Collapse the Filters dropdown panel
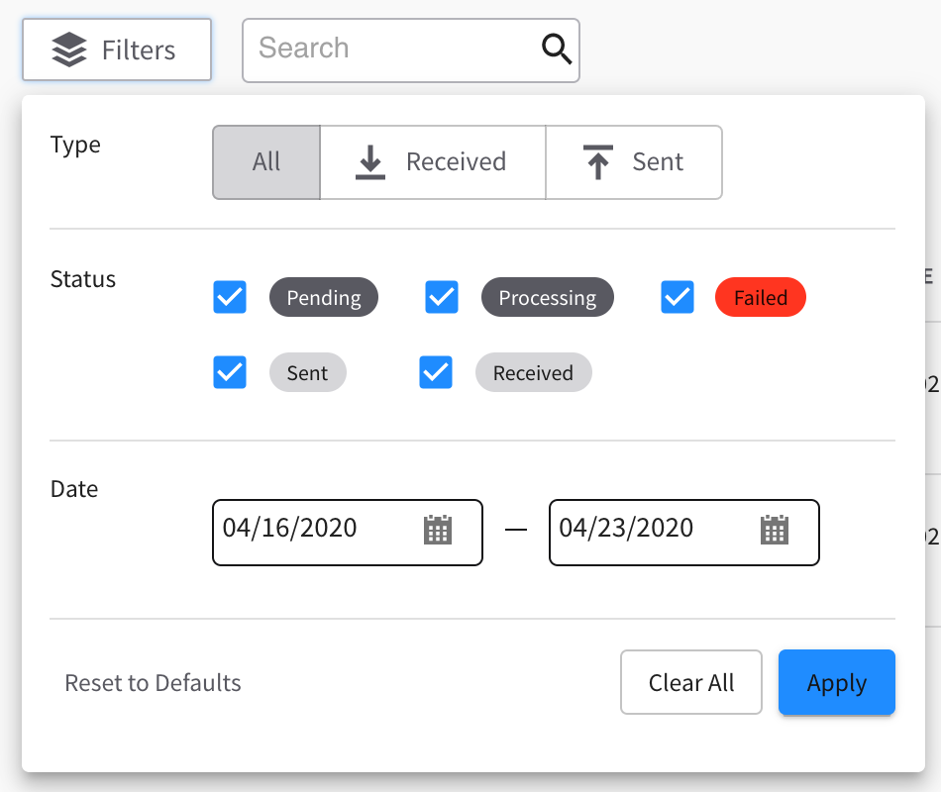Viewport: 941px width, 792px height. coord(117,49)
